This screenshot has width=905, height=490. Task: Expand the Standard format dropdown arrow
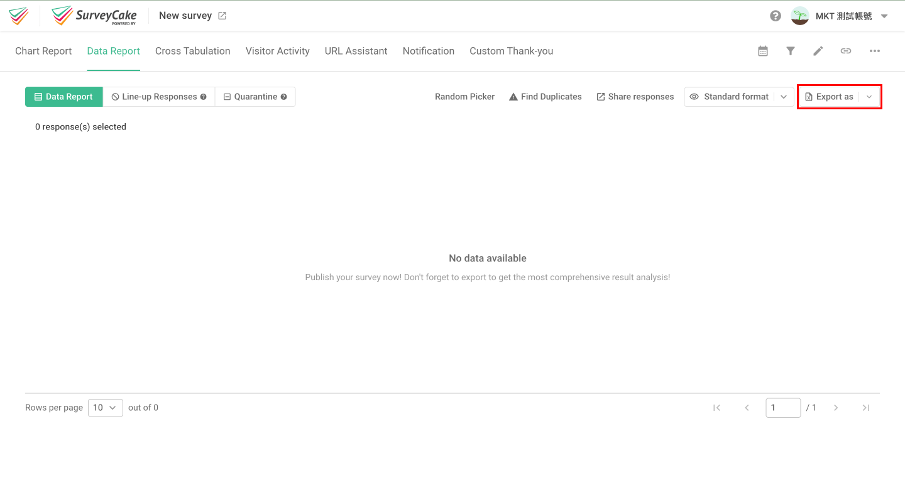(784, 97)
